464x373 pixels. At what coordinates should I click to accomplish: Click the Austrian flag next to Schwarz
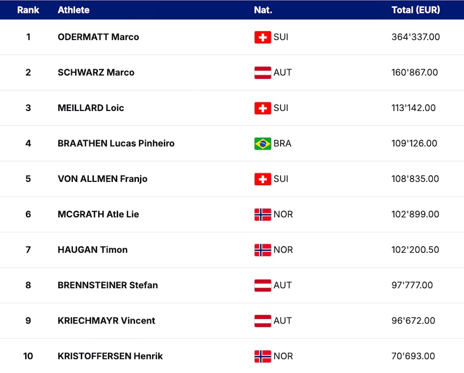tap(262, 73)
